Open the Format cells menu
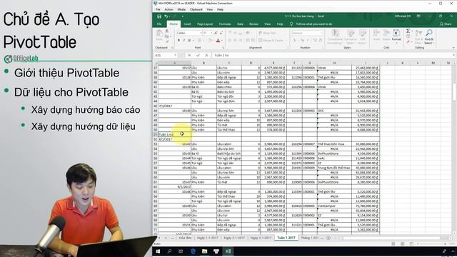 pos(396,36)
